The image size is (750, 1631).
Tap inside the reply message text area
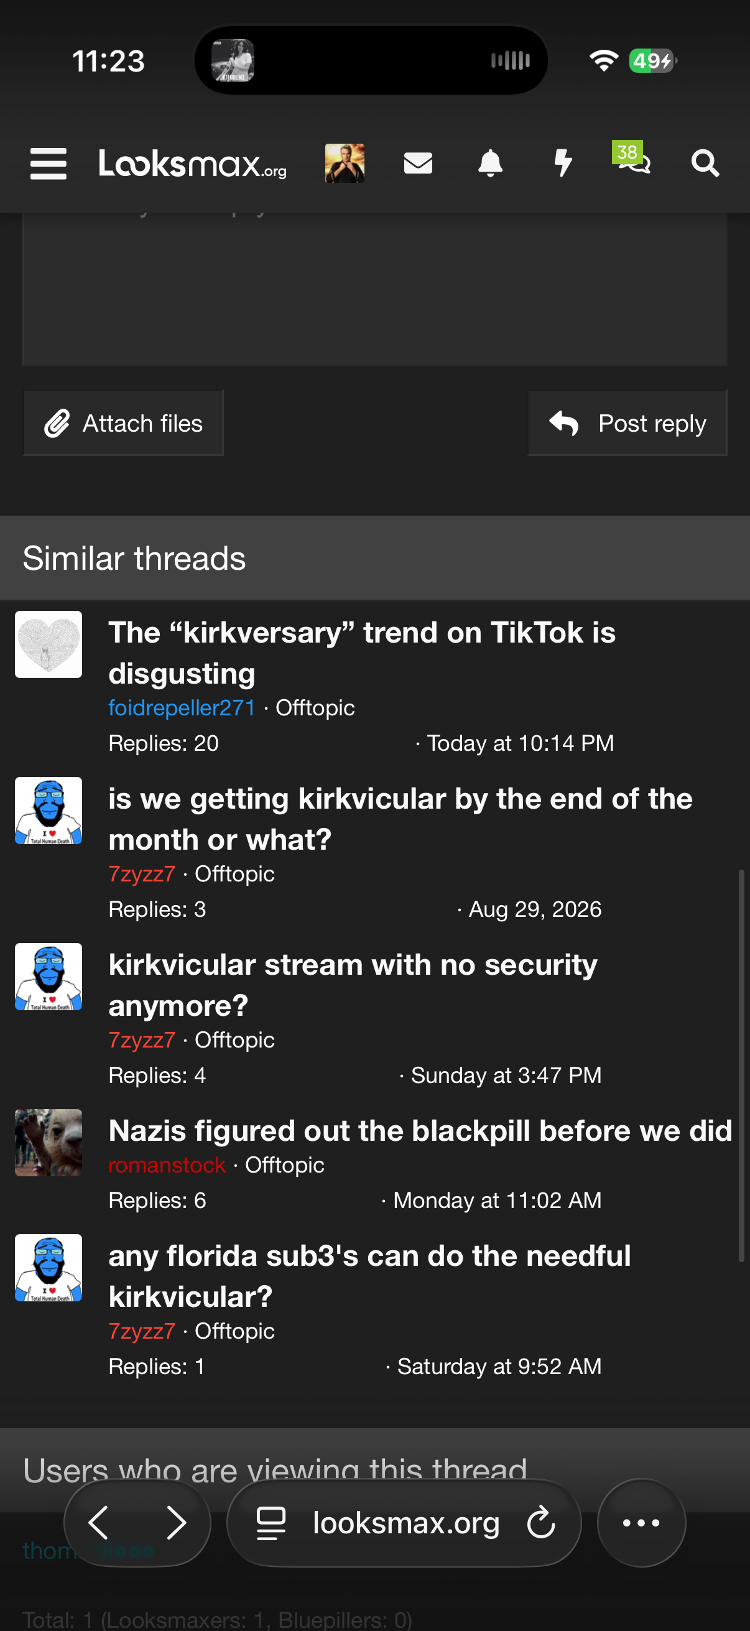(x=374, y=289)
